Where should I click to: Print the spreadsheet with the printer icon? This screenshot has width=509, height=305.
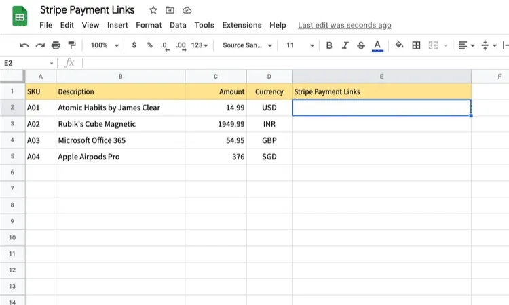coord(56,45)
